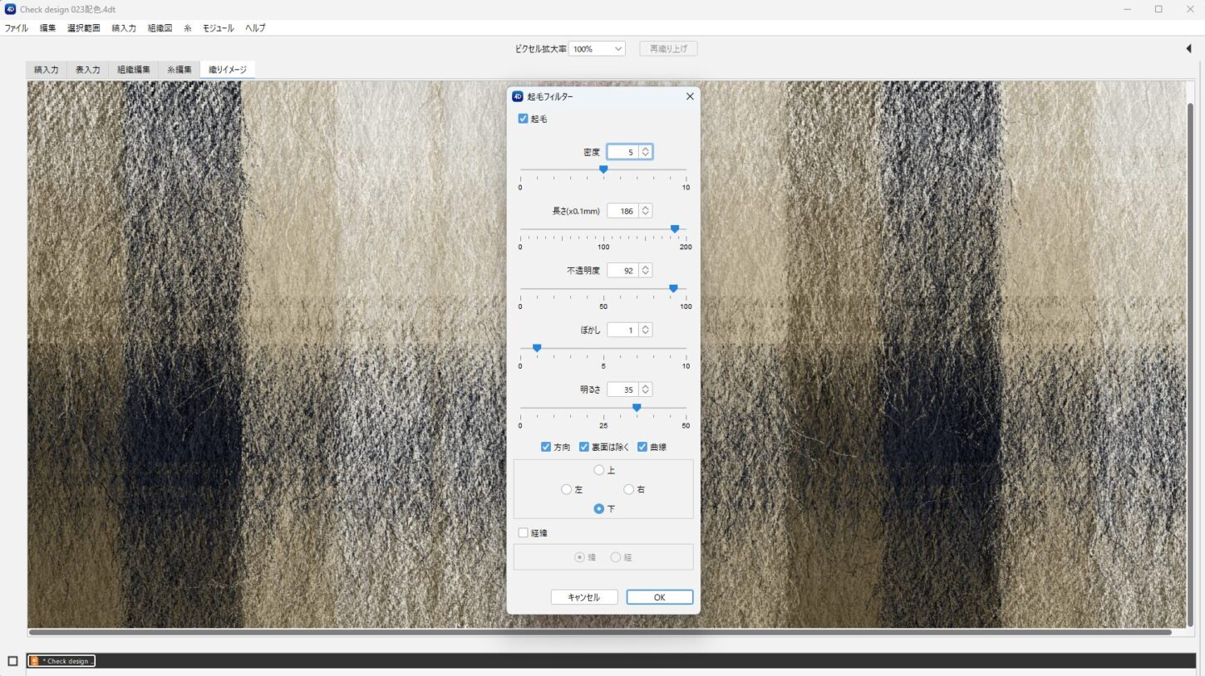1205x676 pixels.
Task: Switch to the 組織編集 tab
Action: (x=133, y=70)
